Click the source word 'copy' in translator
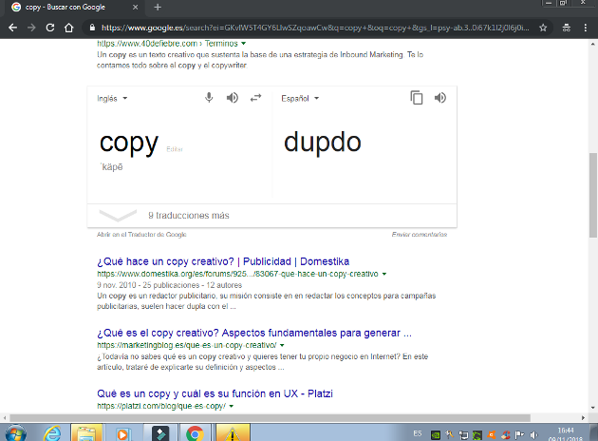 [x=129, y=144]
